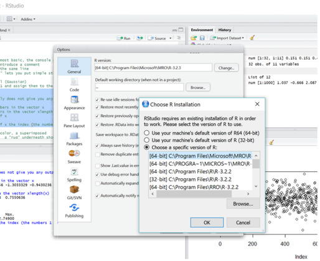Viewport: 320px width, 261px height.
Task: Toggle Automatically notify me checkbox
Action: 97,196
